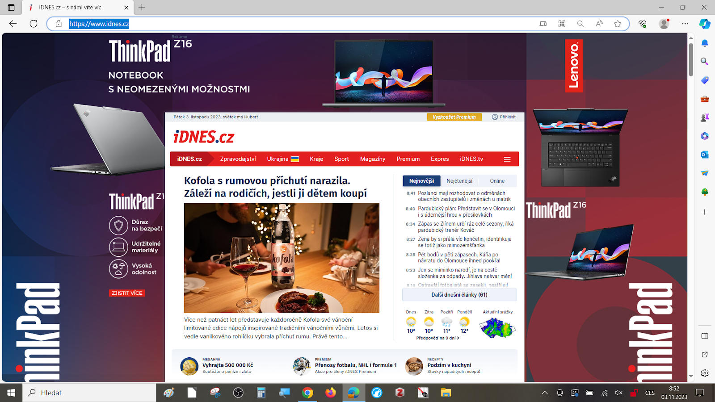The width and height of the screenshot is (715, 402).
Task: Open Copilot in the Edge sidebar
Action: (705, 24)
